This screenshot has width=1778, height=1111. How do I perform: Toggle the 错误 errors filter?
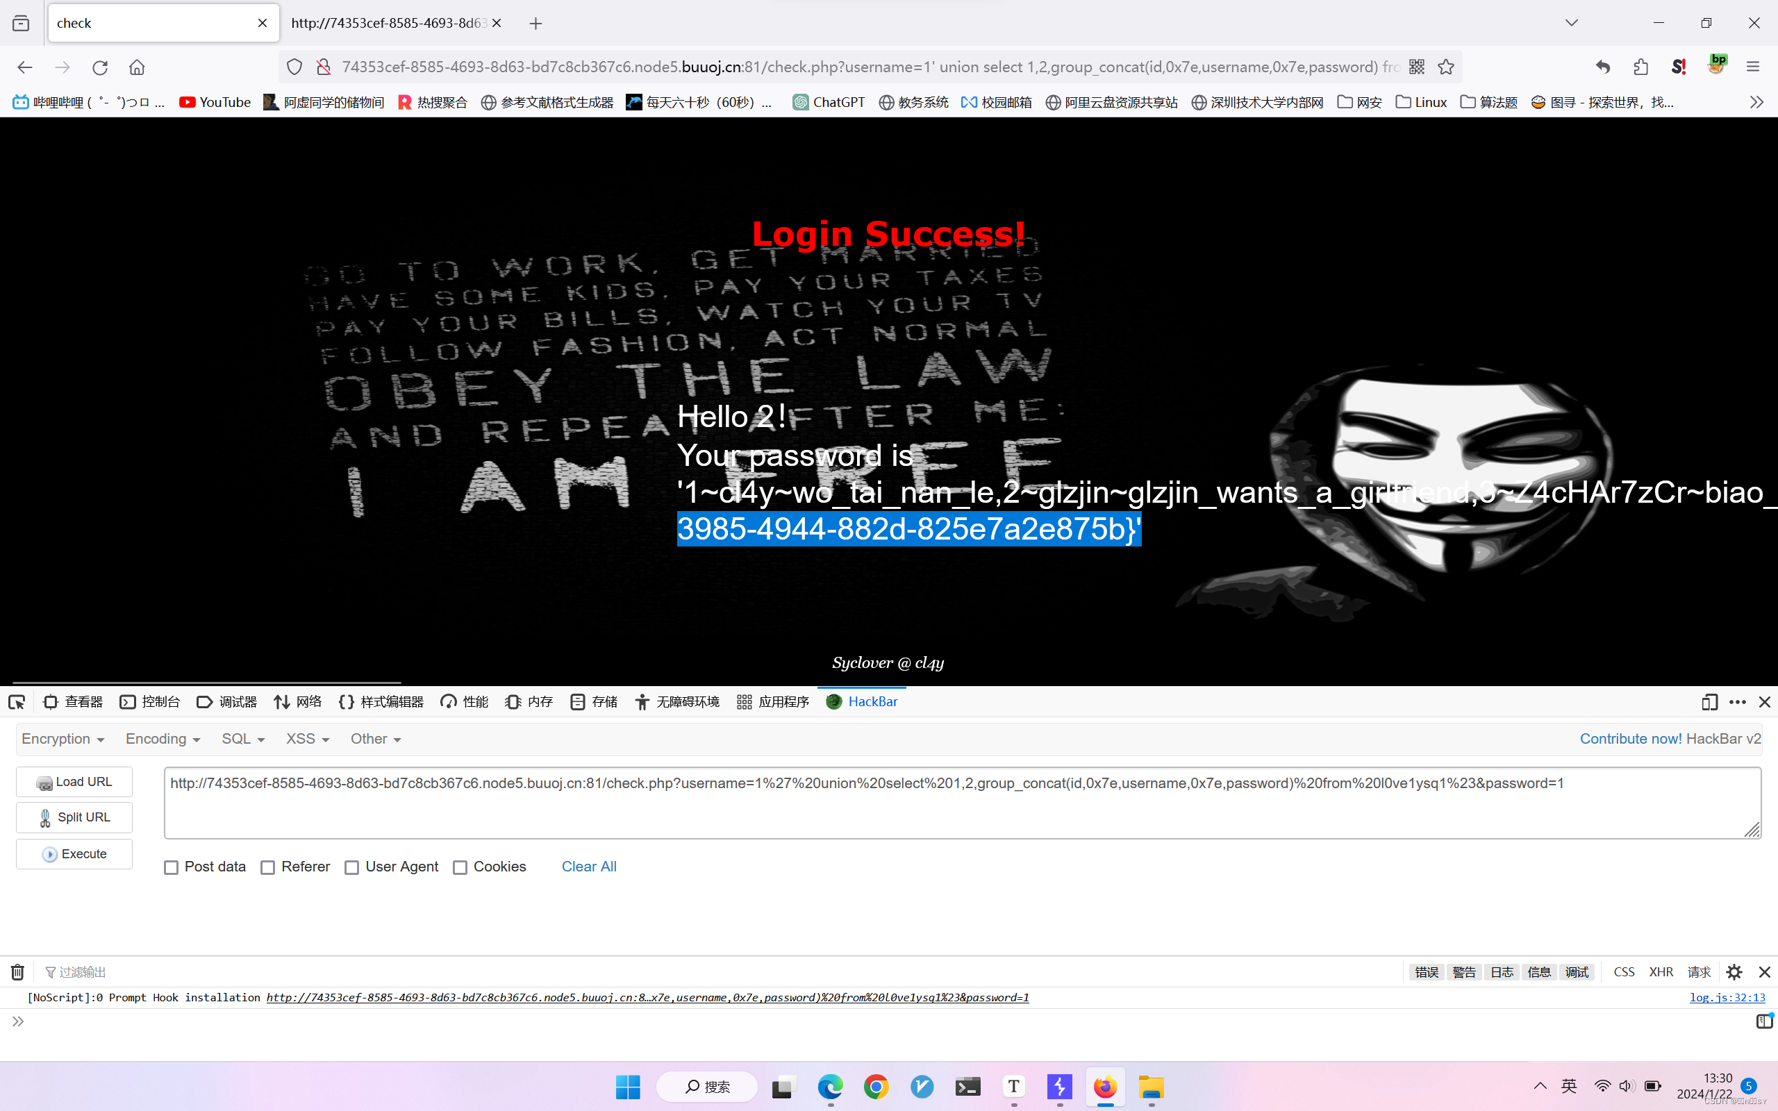coord(1427,972)
